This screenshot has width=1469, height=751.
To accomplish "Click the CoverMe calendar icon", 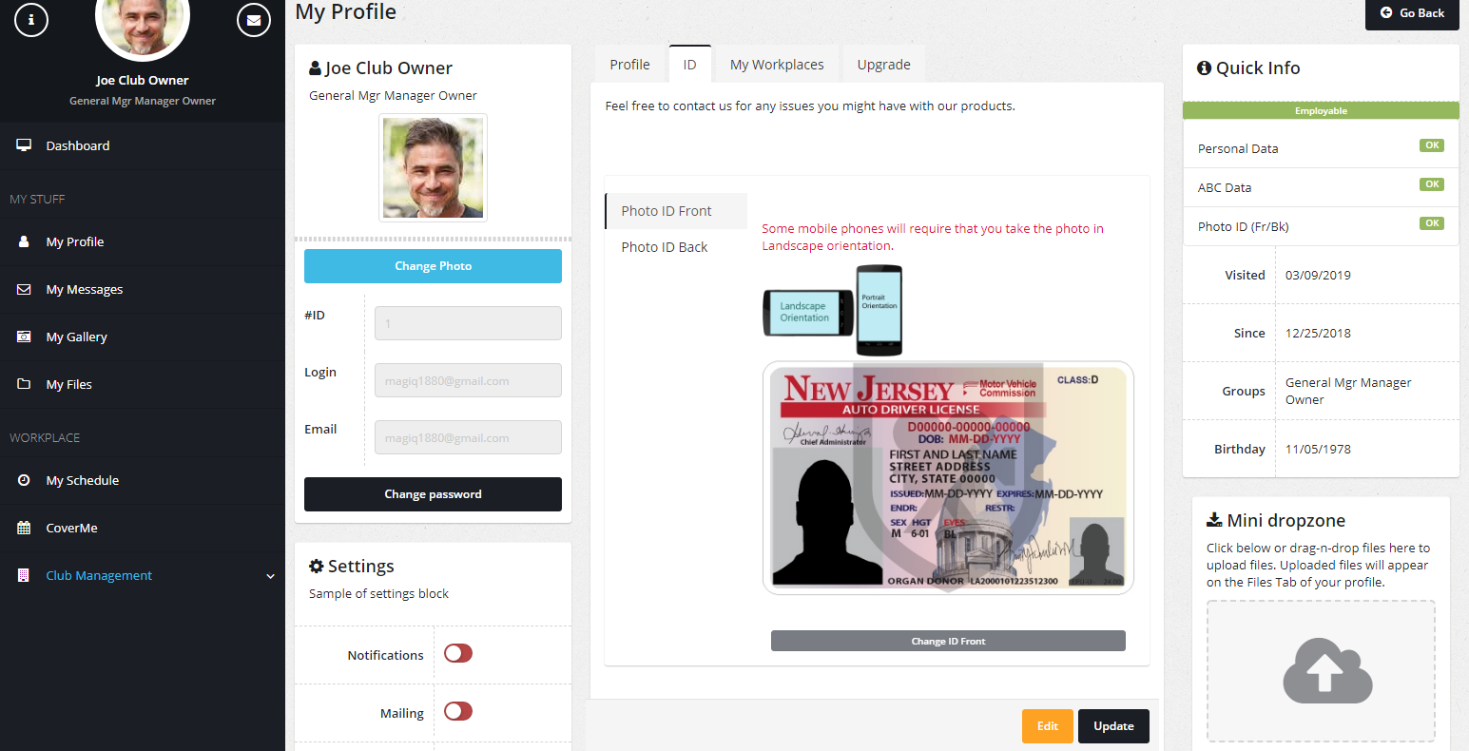I will [x=24, y=528].
